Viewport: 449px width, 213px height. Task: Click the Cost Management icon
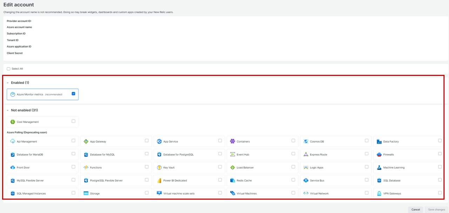pyautogui.click(x=13, y=122)
